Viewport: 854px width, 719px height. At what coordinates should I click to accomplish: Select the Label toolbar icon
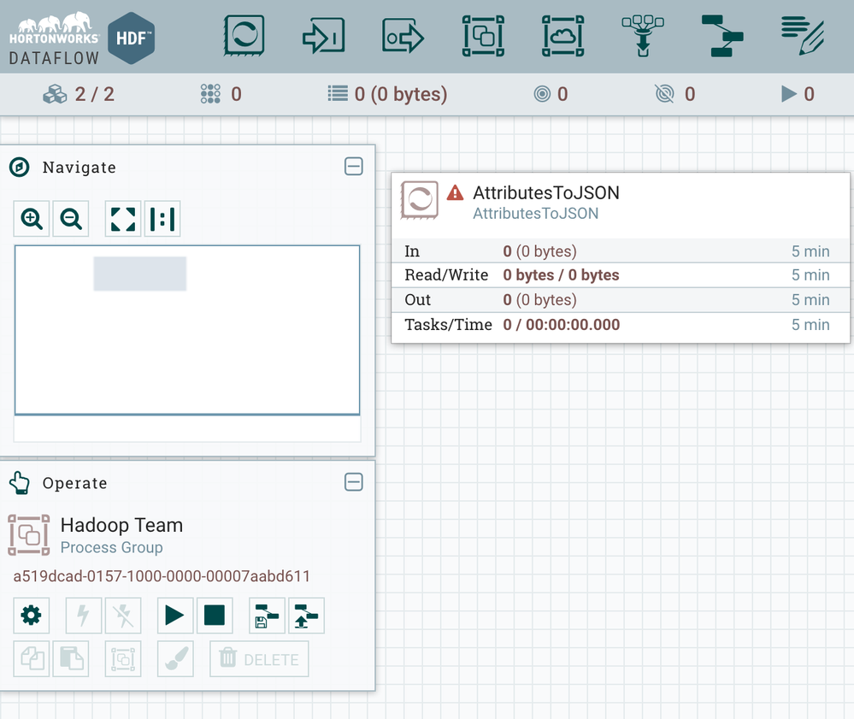pyautogui.click(x=802, y=36)
